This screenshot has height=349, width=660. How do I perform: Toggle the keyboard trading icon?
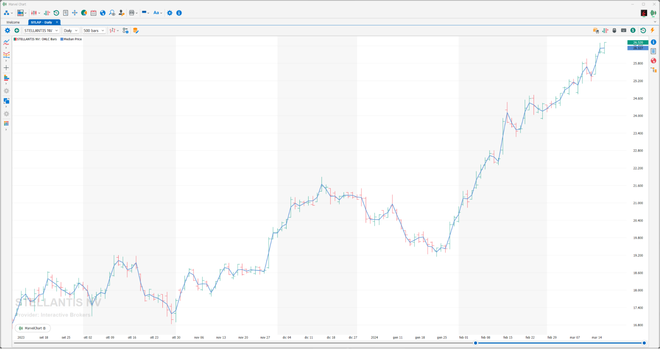pyautogui.click(x=624, y=30)
